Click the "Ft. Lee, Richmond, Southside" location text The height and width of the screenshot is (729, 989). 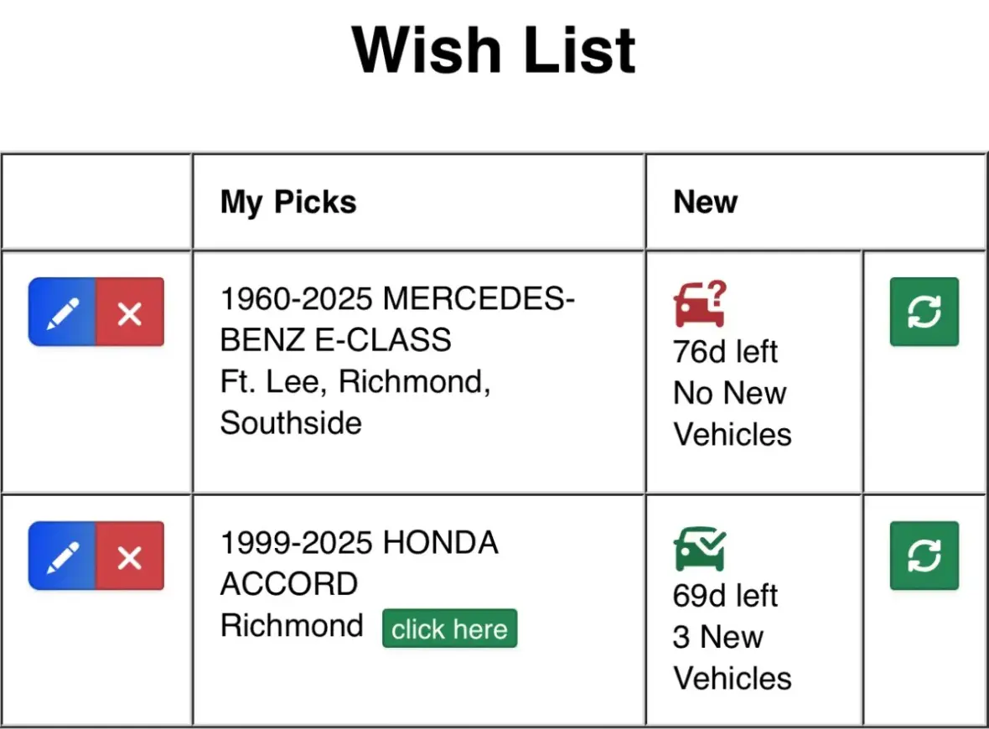355,401
